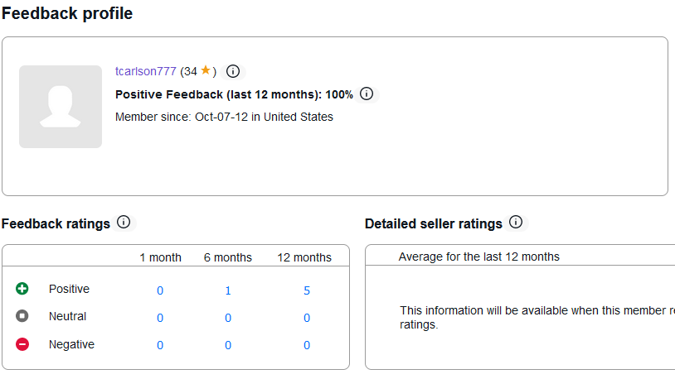Click the gray Neutral circle icon
Screen dimensions: 675x379
click(x=22, y=316)
